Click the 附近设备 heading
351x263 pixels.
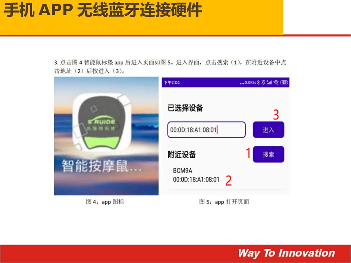(x=182, y=155)
